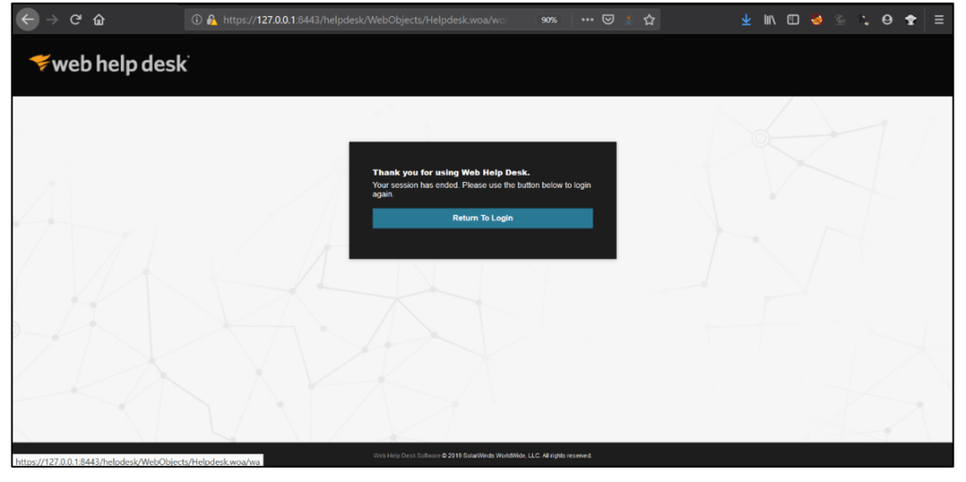This screenshot has width=966, height=482.
Task: Click the 'Your session has ended' message text
Action: (482, 190)
